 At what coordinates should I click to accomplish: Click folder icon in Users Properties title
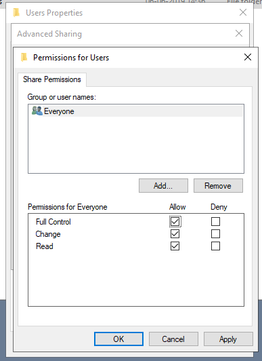tap(16, 13)
